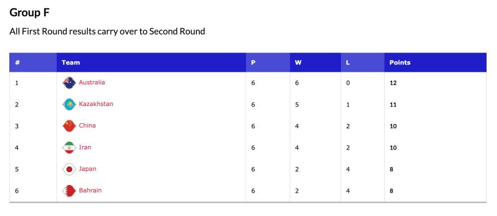Open the Iran team link

pos(85,147)
